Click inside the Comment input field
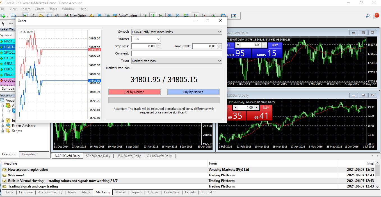This screenshot has width=381, height=197. click(x=177, y=53)
